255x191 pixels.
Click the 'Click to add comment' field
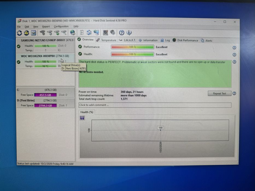pos(155,105)
